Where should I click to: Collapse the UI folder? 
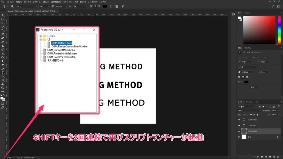[41, 40]
